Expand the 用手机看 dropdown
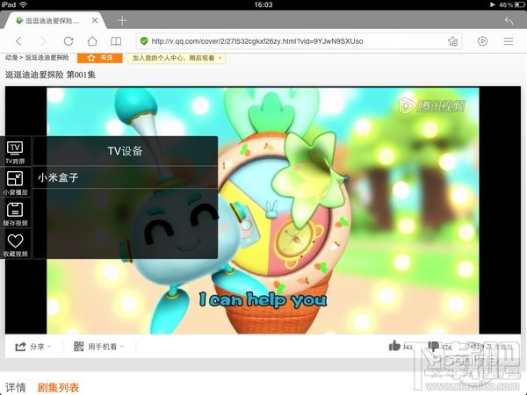The height and width of the screenshot is (395, 527). [98, 347]
